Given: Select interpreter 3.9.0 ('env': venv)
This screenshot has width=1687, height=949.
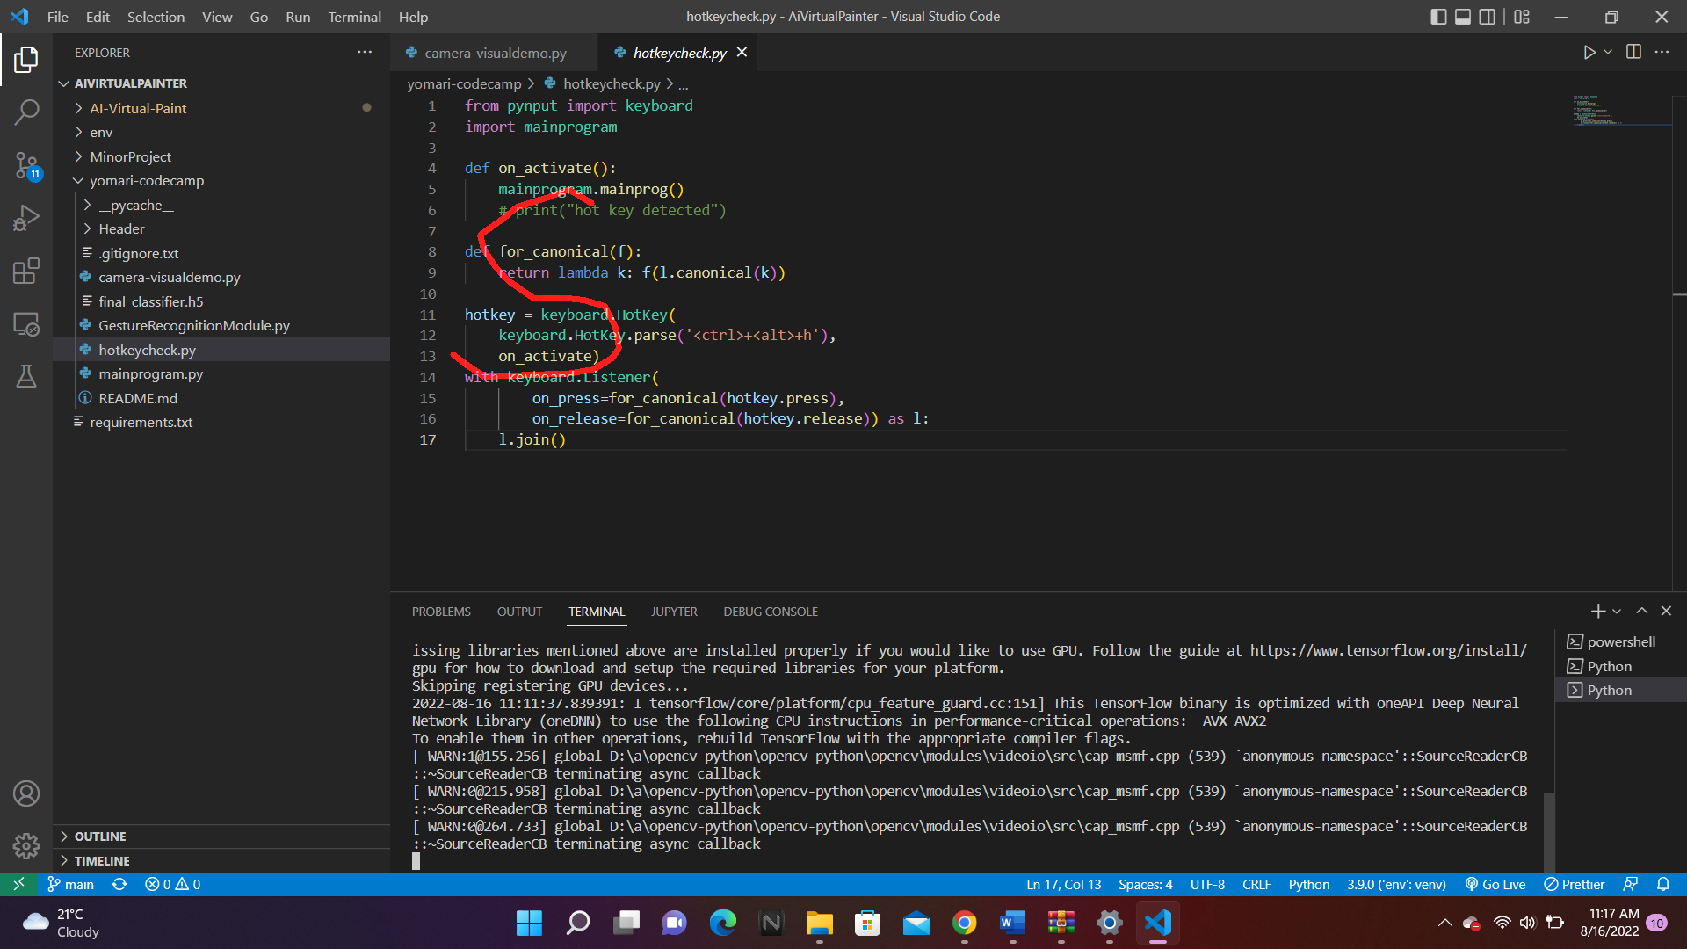Looking at the screenshot, I should pyautogui.click(x=1396, y=885).
